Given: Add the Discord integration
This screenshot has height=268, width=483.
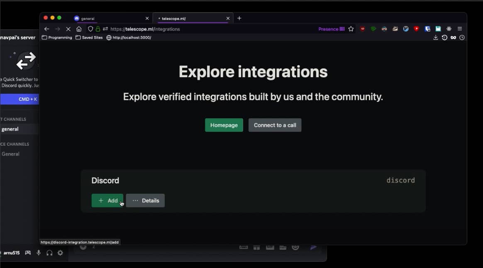Looking at the screenshot, I should 107,200.
